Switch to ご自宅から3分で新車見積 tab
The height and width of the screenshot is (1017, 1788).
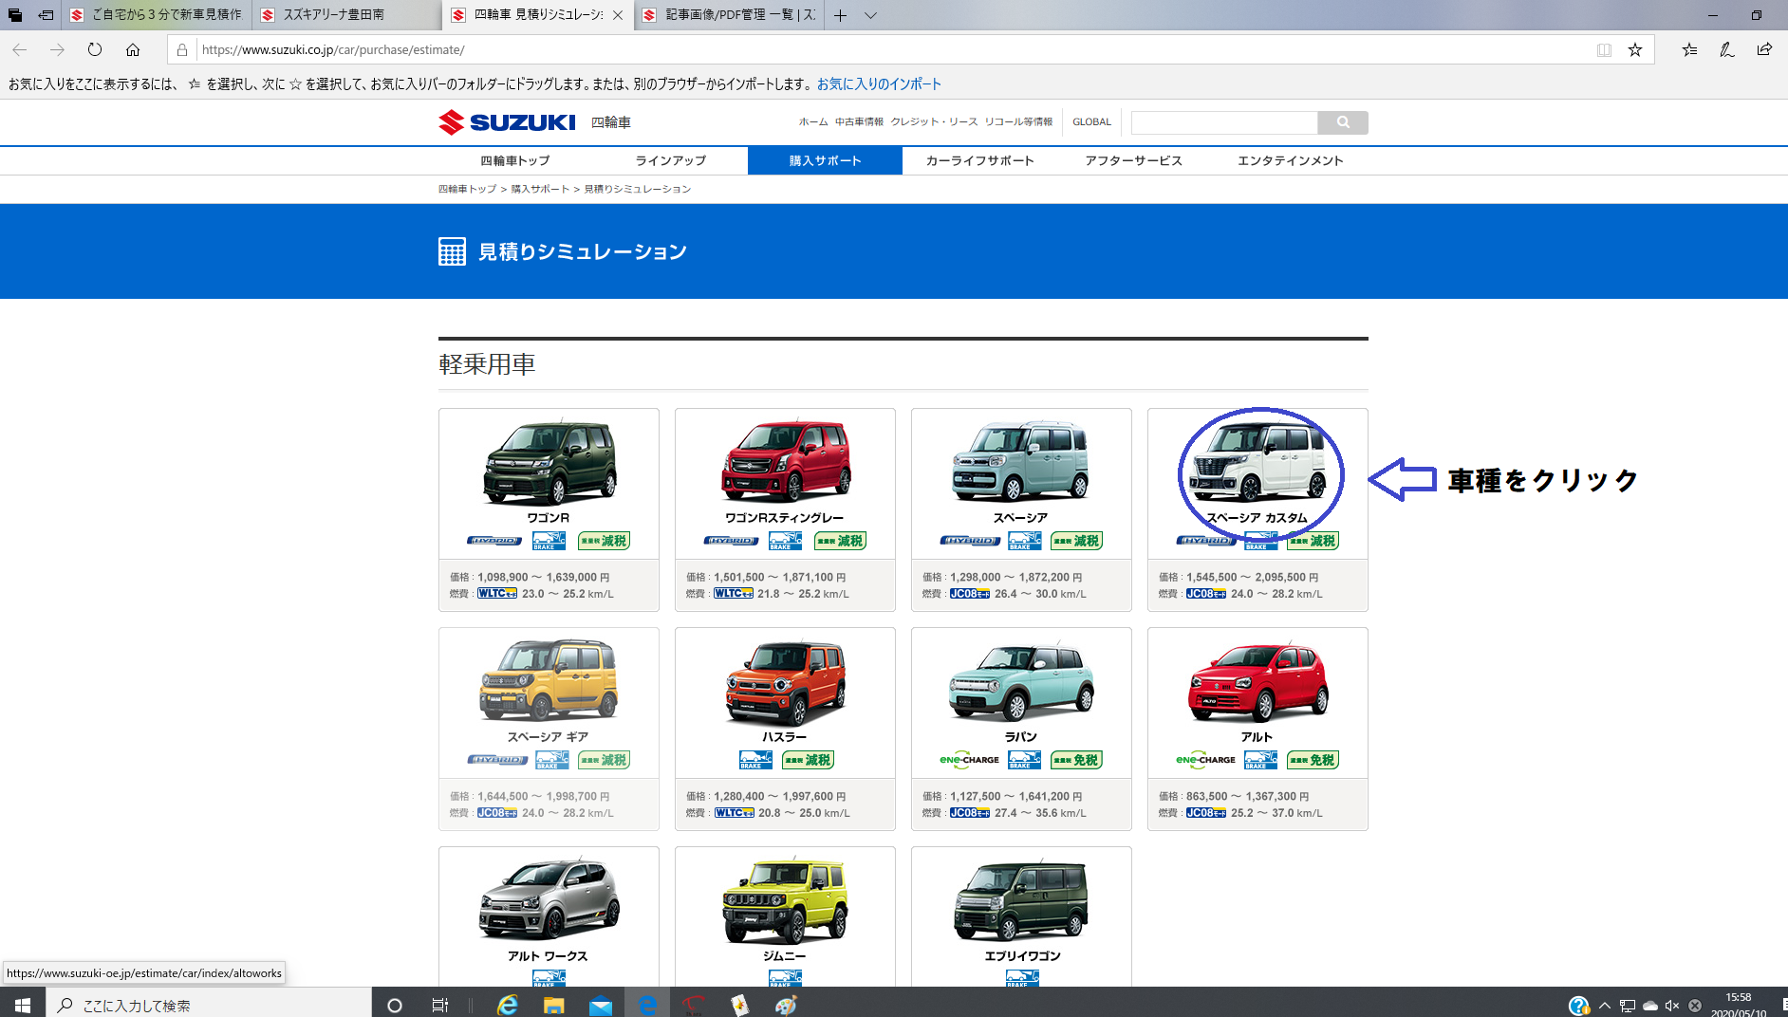pos(157,15)
